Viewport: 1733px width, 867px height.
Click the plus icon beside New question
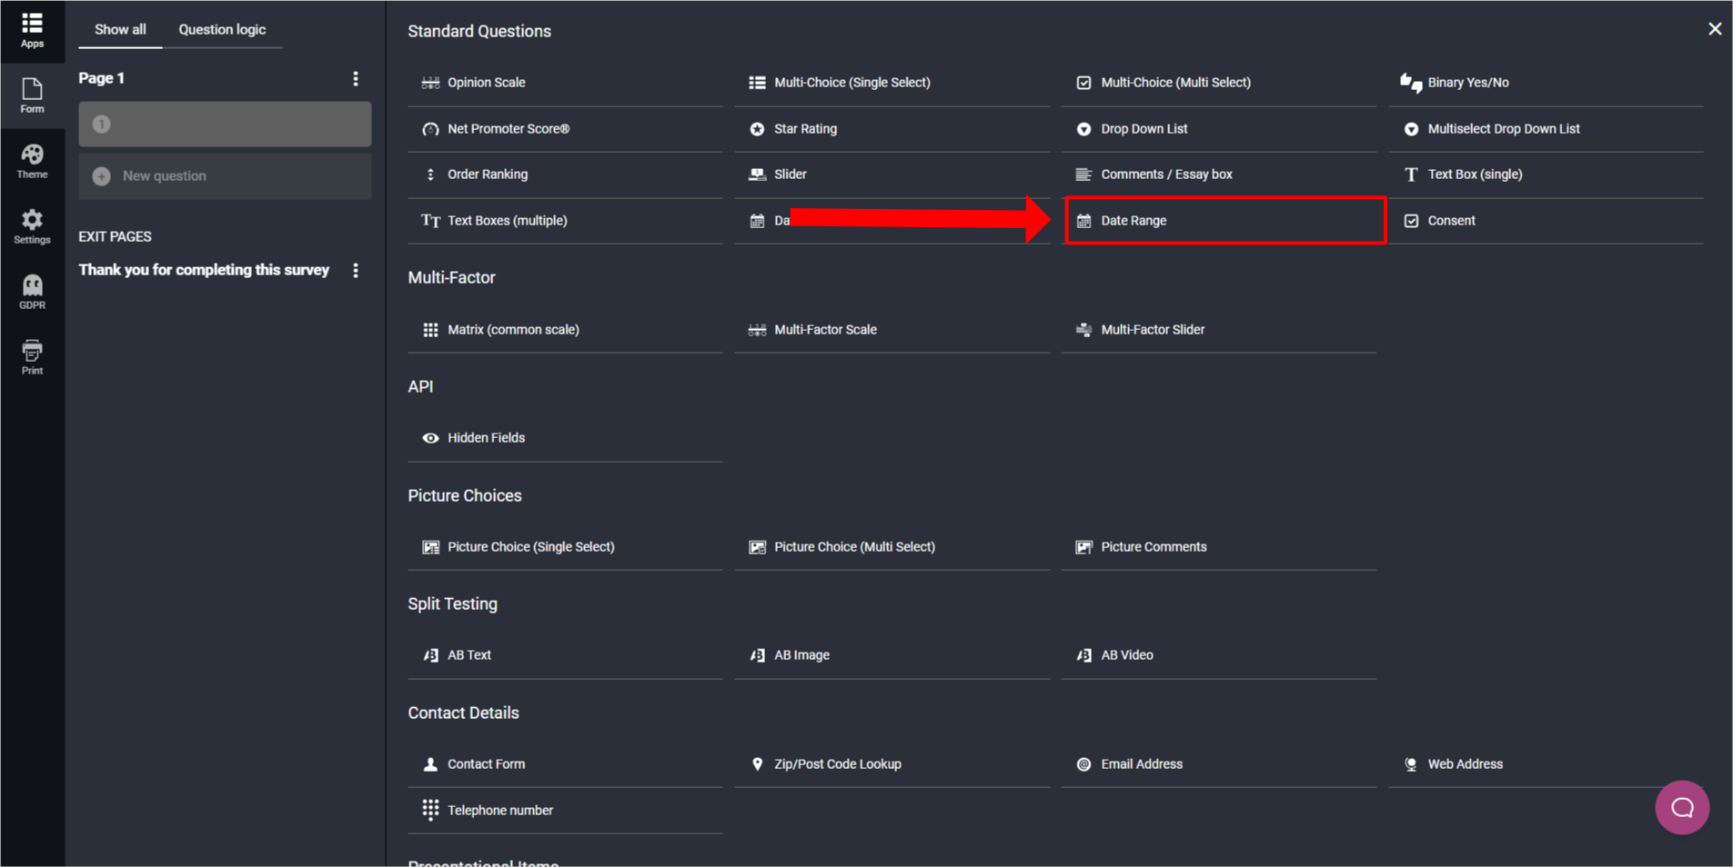click(x=102, y=175)
